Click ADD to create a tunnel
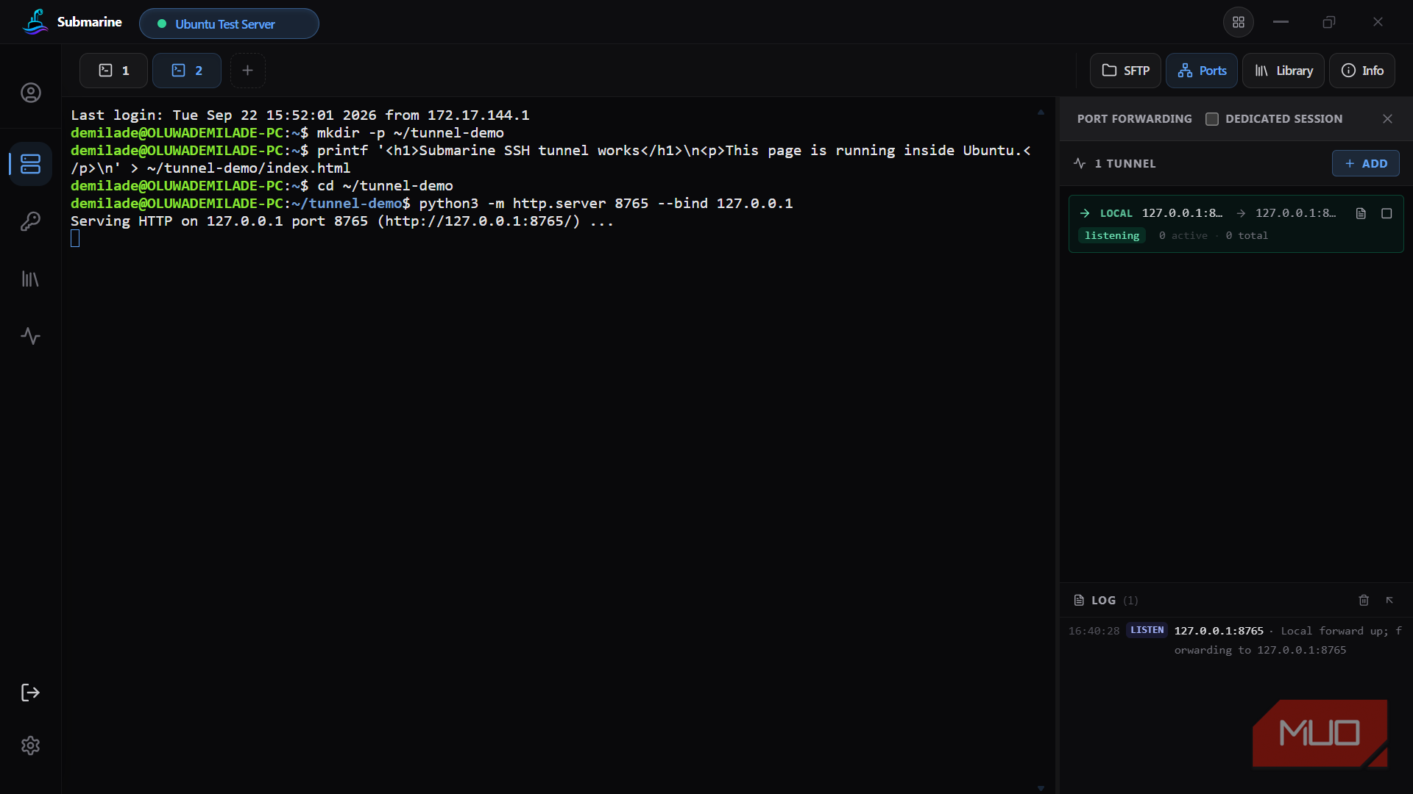Screen dimensions: 1413x794 click(1365, 163)
